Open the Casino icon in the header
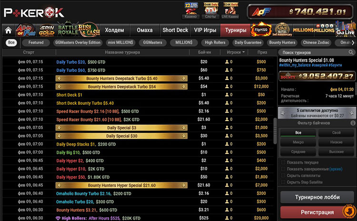The image size is (357, 221). (191, 11)
